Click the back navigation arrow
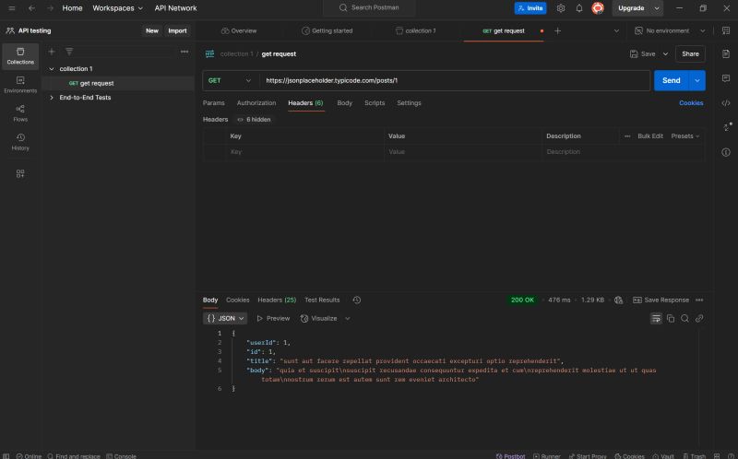This screenshot has height=459, width=738. 31,8
